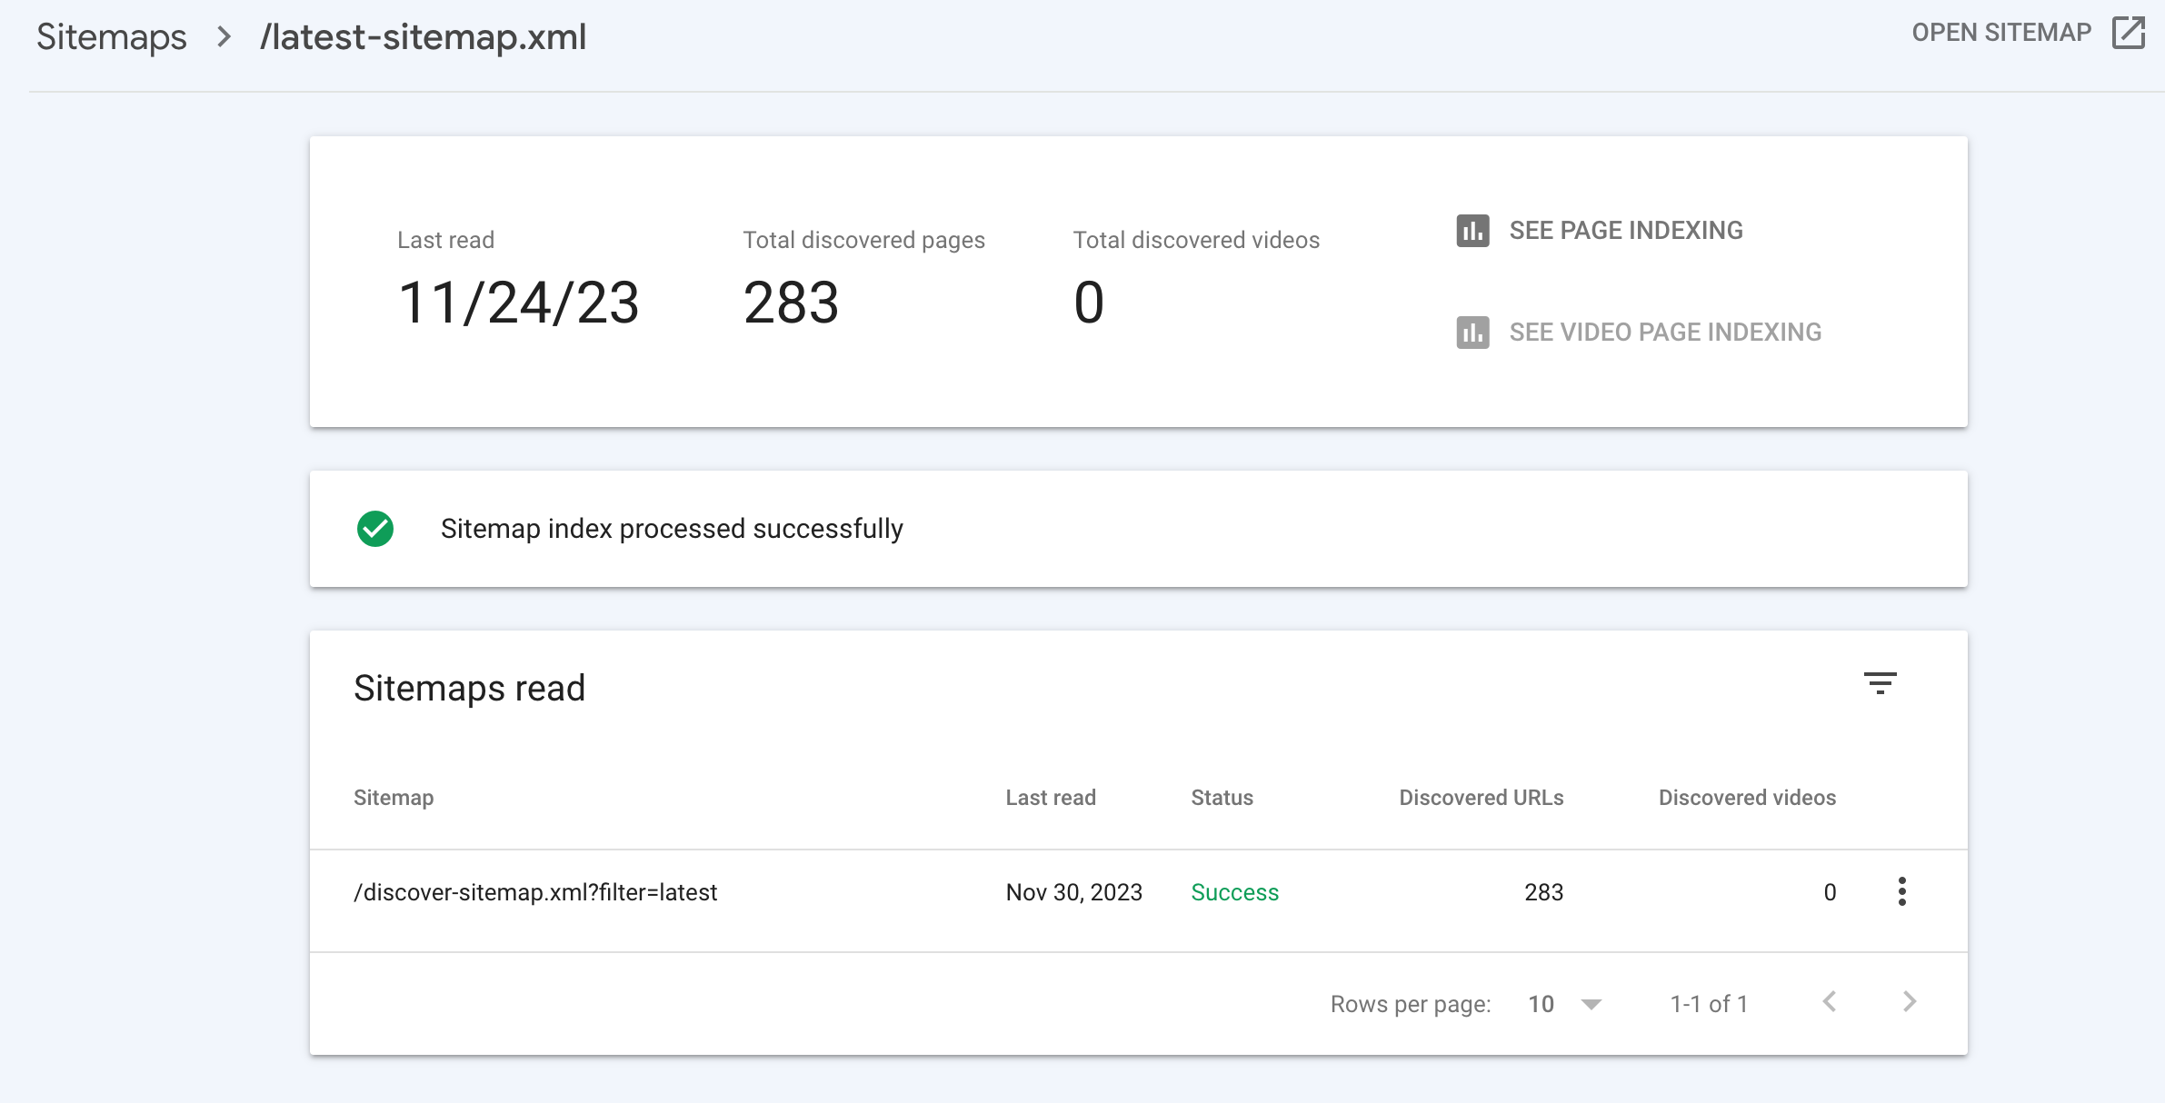Click the Discovered URLs column header

[1481, 798]
